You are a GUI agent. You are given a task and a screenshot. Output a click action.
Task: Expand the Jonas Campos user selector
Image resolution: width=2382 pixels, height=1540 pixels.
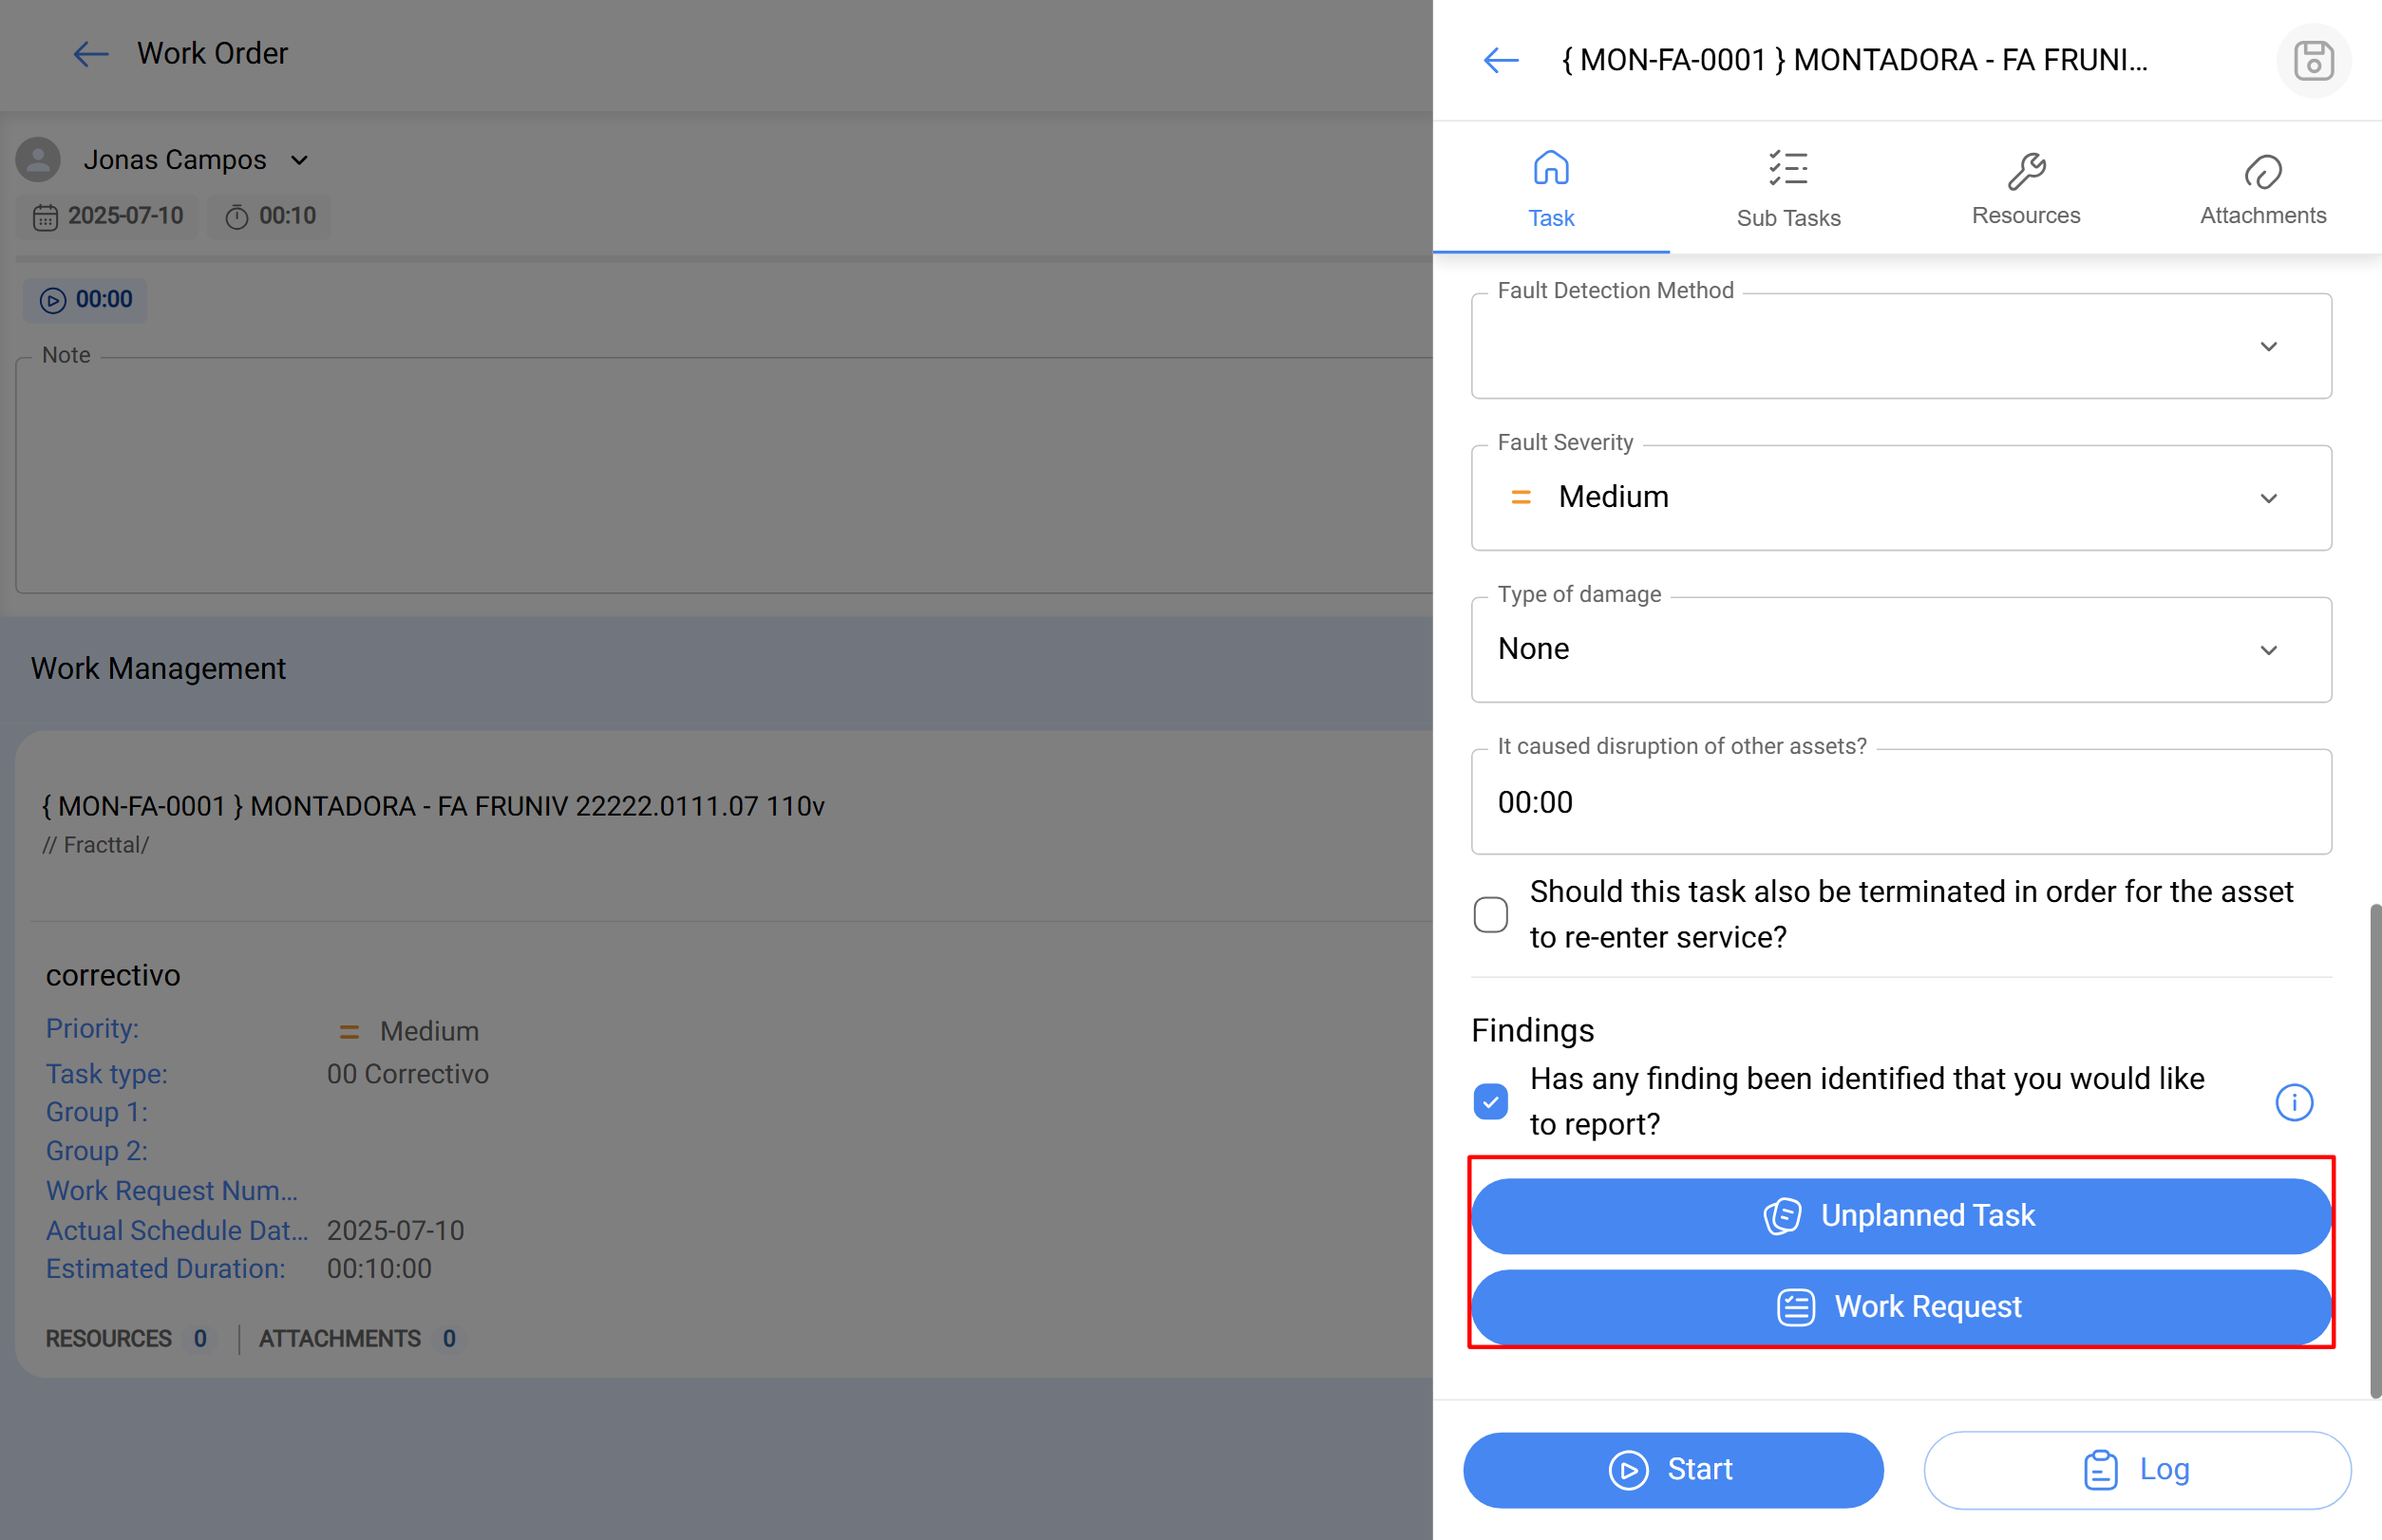click(299, 159)
